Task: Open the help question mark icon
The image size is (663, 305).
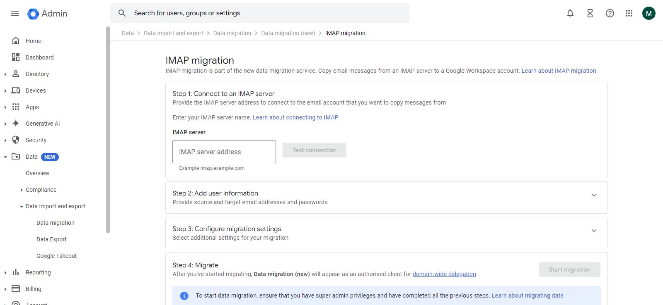Action: coord(610,13)
